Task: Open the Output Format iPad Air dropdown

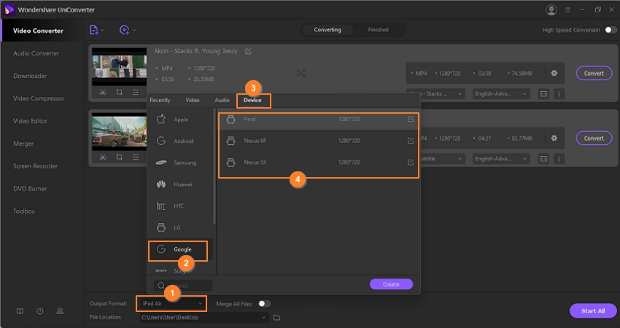Action: tap(172, 303)
